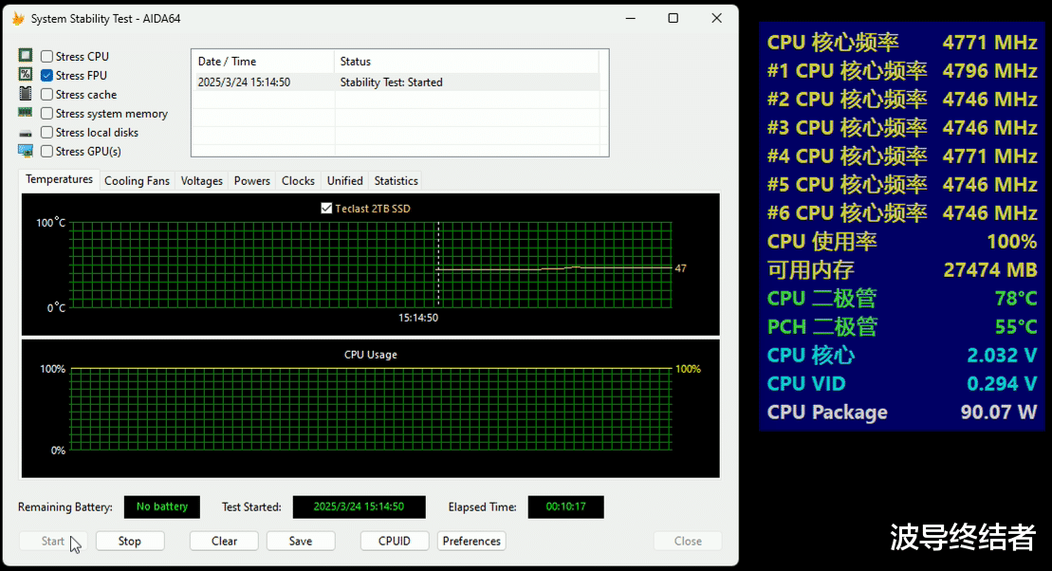Click the AIDA64 flame icon in title bar
The image size is (1052, 571).
tap(18, 19)
